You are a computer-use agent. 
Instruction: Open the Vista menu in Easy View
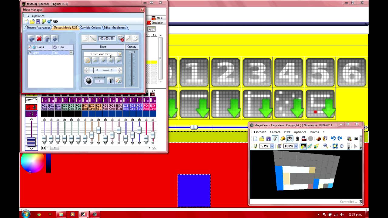[x=287, y=132]
